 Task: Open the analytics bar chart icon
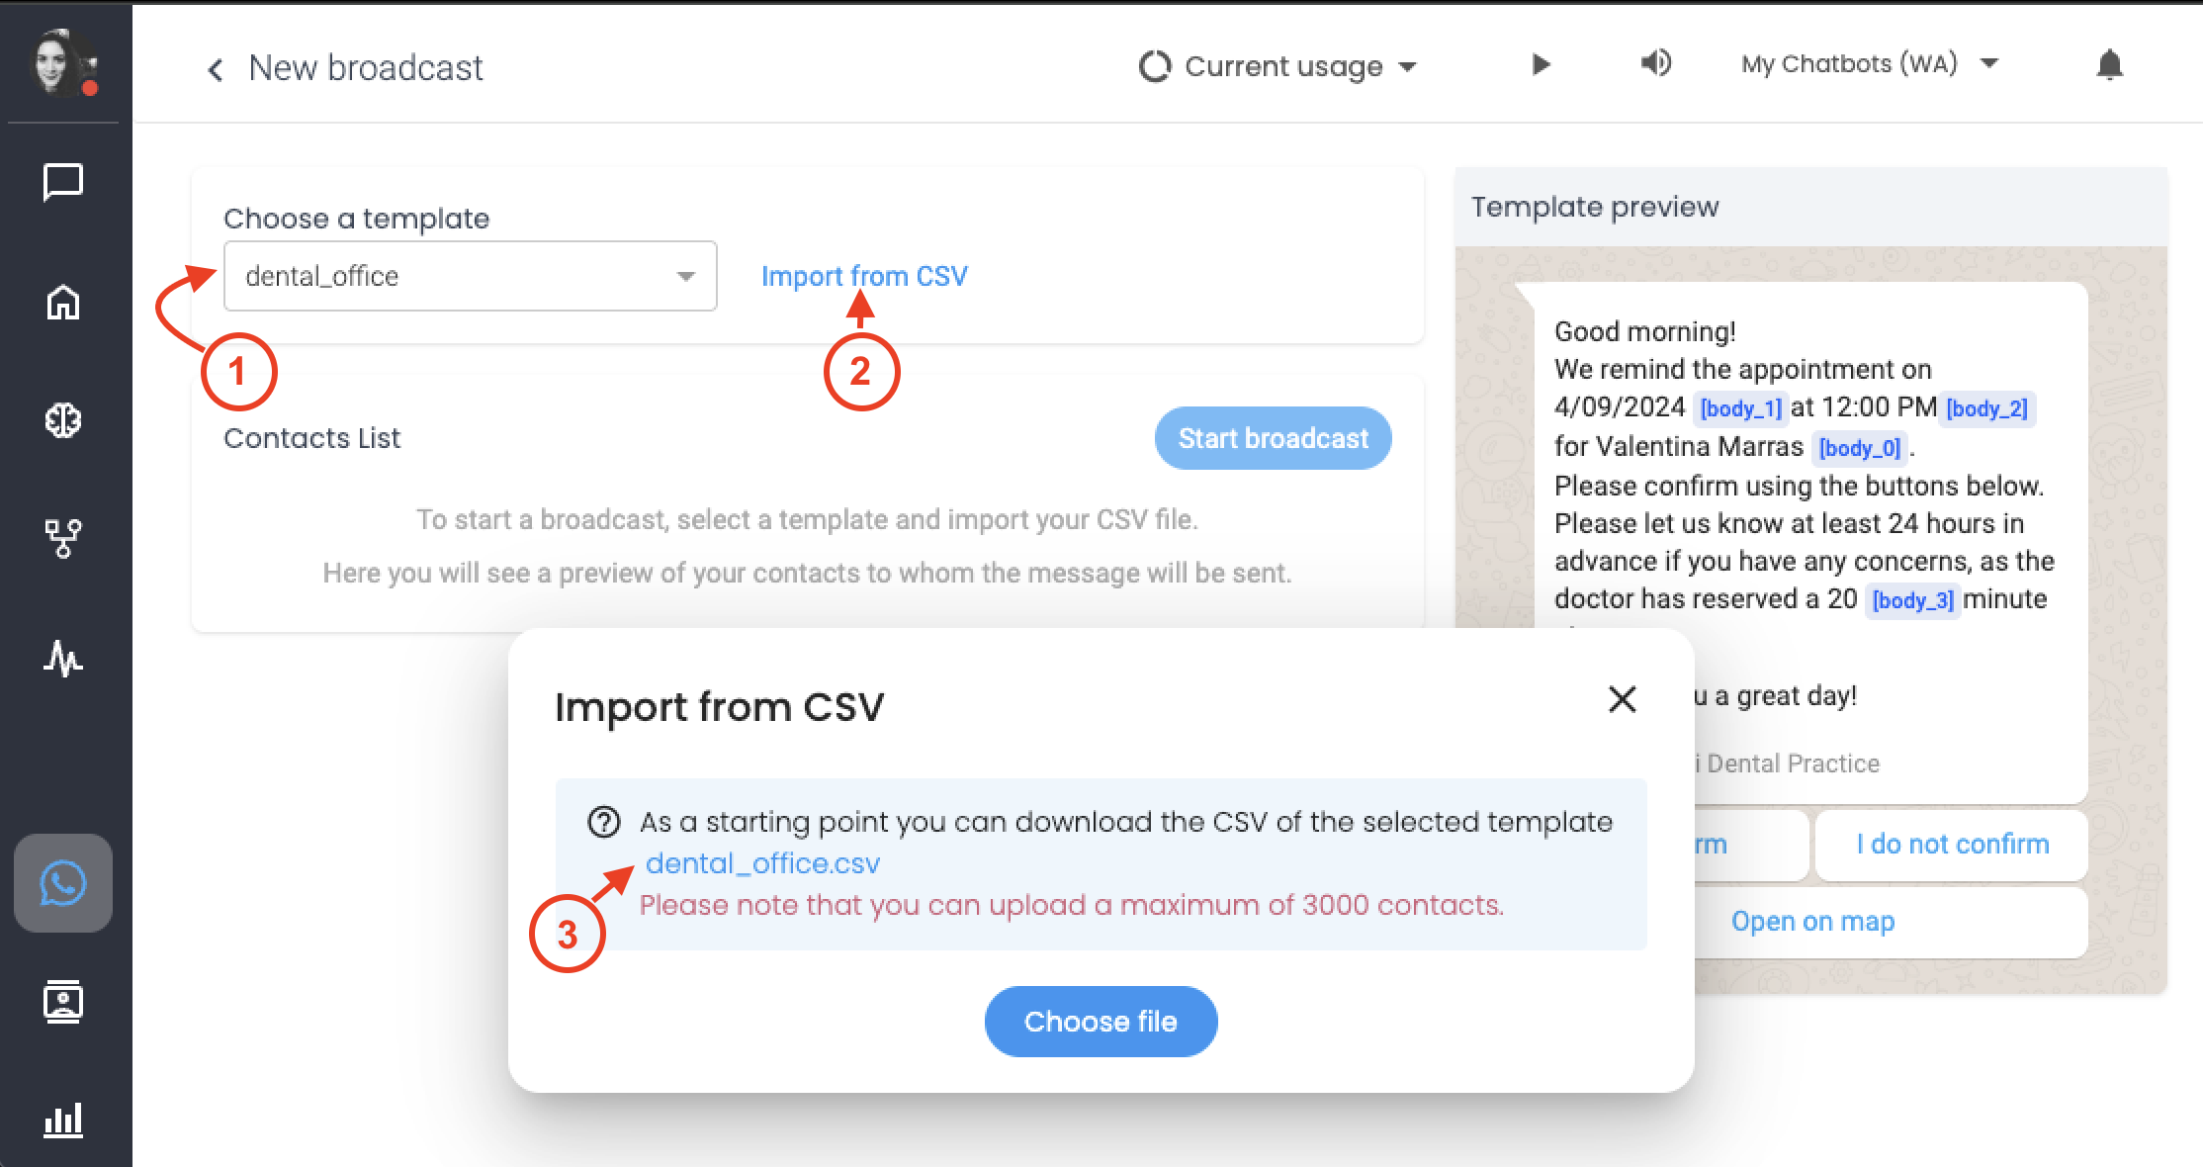point(63,1121)
